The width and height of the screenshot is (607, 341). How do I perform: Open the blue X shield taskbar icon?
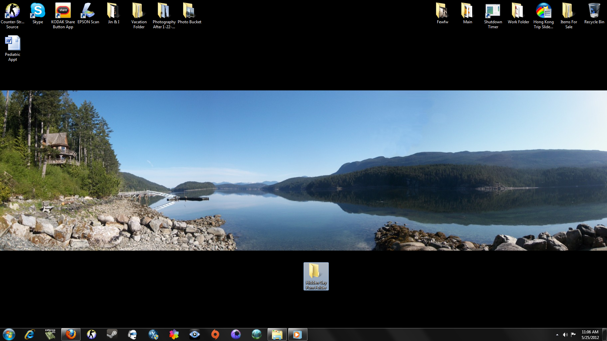[x=153, y=334]
